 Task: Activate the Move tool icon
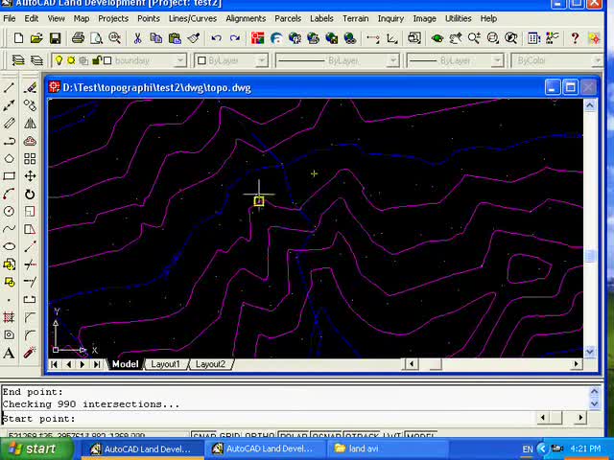[30, 176]
